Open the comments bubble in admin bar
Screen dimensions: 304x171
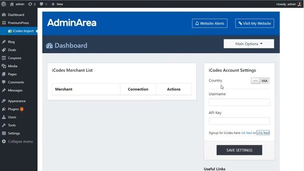point(43,4)
